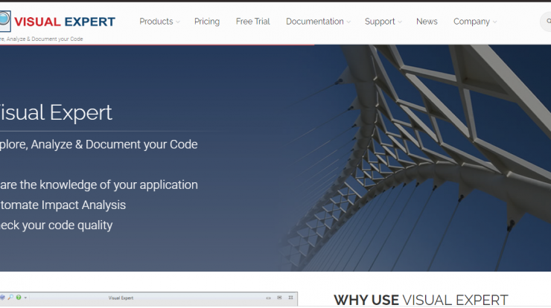Click 'Analyze & Document your Code' hero subtitle

[114, 144]
